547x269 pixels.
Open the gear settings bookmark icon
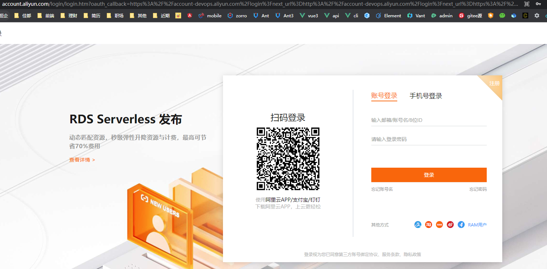pyautogui.click(x=537, y=16)
